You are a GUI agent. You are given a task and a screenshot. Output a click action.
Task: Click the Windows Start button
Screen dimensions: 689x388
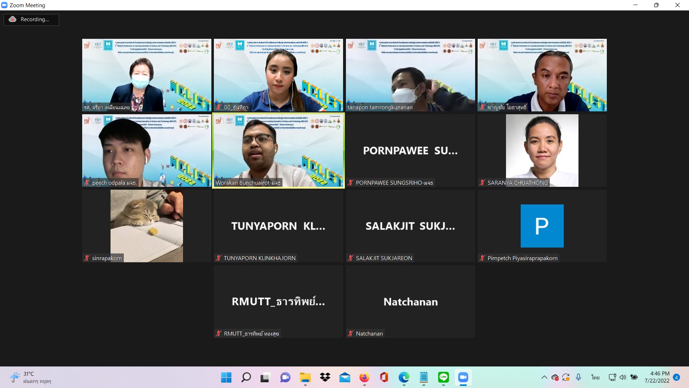pos(226,377)
